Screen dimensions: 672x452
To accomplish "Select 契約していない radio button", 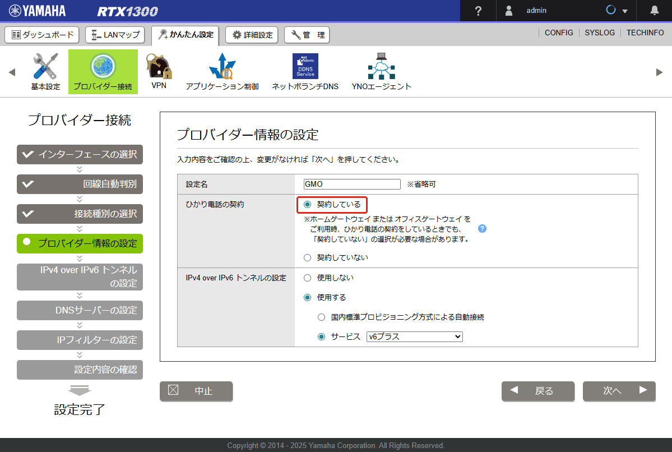I will tap(307, 258).
